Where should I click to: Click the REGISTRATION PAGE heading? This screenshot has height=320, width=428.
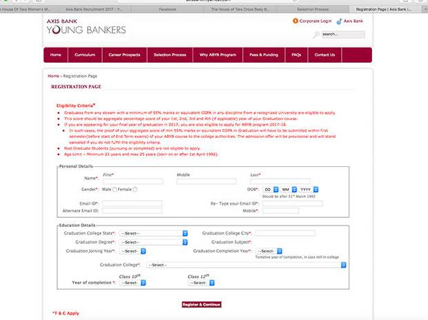[x=76, y=87]
